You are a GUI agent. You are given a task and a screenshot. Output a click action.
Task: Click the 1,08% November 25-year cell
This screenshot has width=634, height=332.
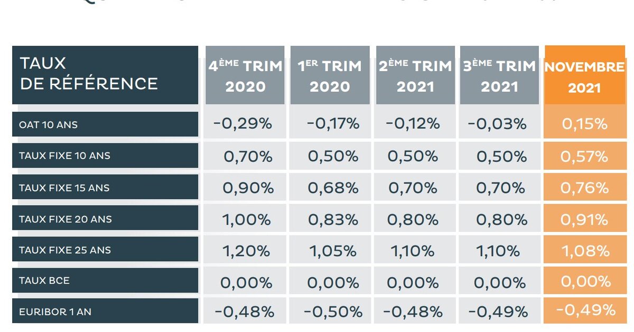tap(584, 250)
